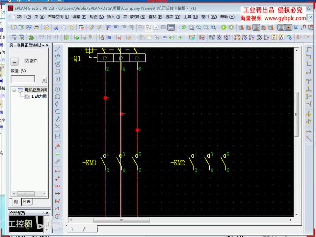The height and width of the screenshot is (237, 316).
Task: Toggle Grid C display button
Action: (256, 27)
